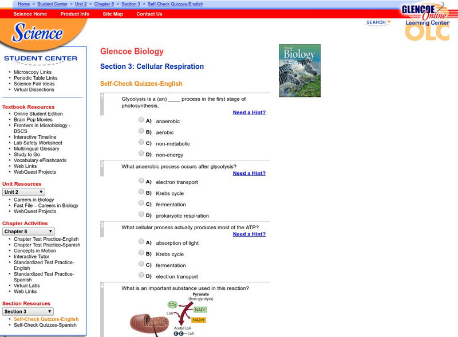Click the pyruvate reaction diagram in question 4
Image resolution: width=458 pixels, height=337 pixels.
(172, 315)
